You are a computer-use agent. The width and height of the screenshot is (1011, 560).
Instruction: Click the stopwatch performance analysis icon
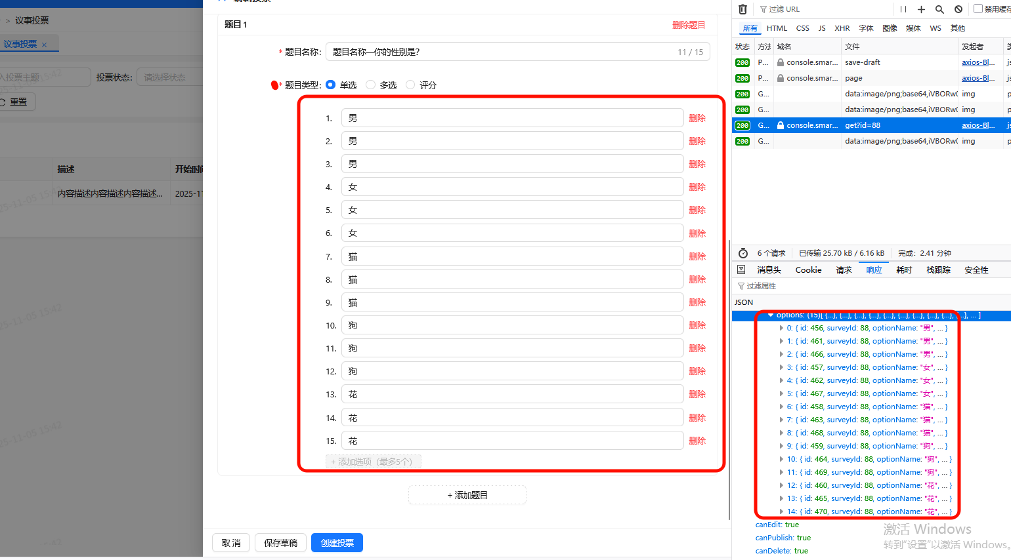coord(743,253)
